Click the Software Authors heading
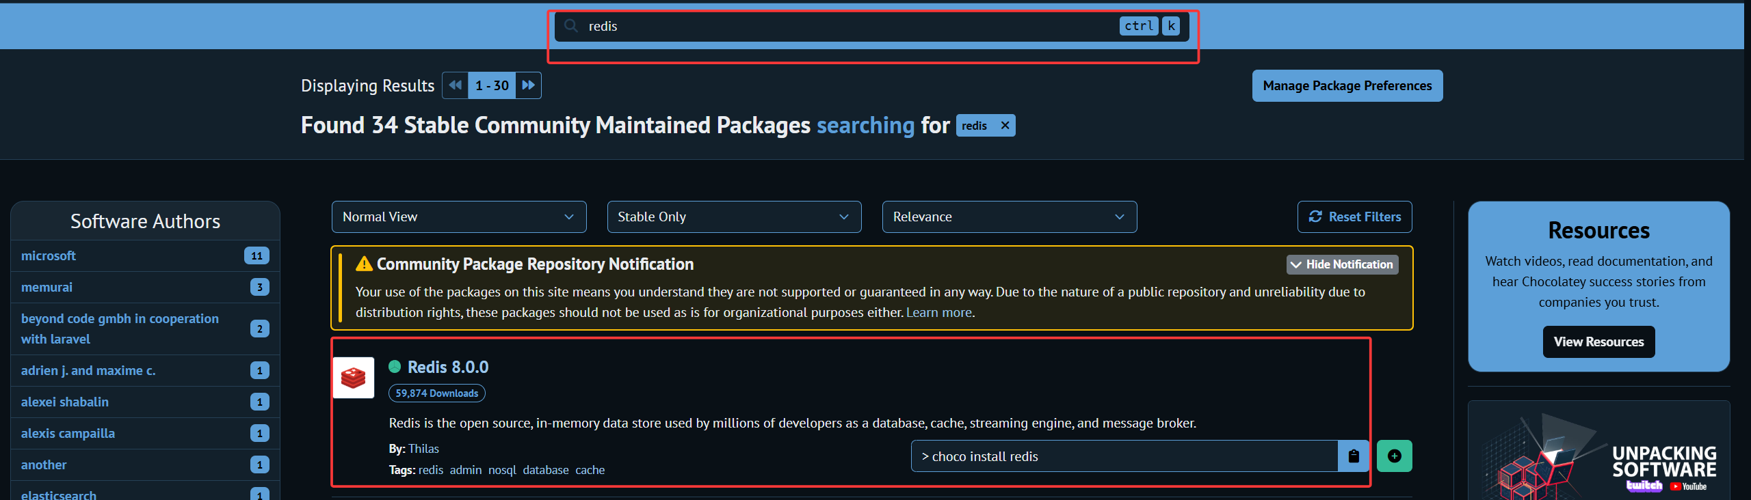The image size is (1751, 500). coord(145,221)
